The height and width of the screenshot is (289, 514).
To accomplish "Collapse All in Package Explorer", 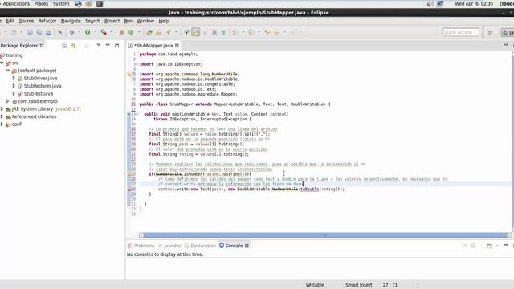I will point(64,46).
